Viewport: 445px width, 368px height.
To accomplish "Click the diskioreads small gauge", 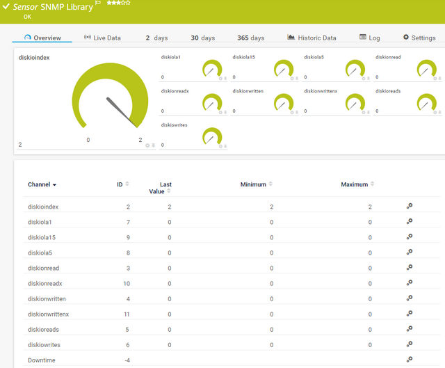I will coord(425,102).
